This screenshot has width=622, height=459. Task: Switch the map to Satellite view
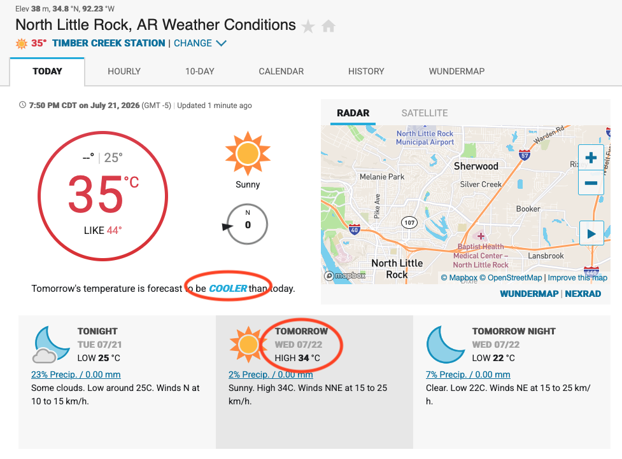[x=425, y=113]
